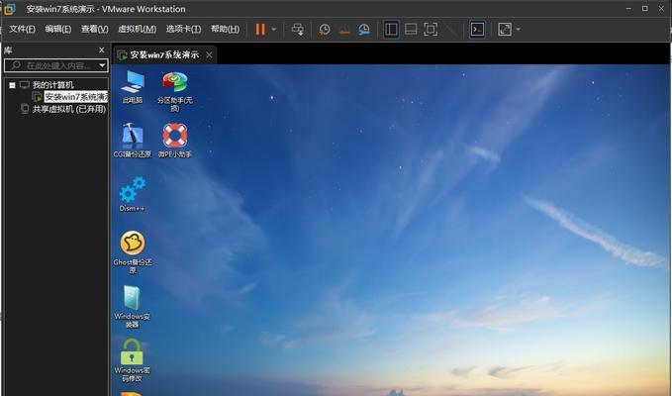Toggle the console view icon
This screenshot has width=672, height=396.
477,29
